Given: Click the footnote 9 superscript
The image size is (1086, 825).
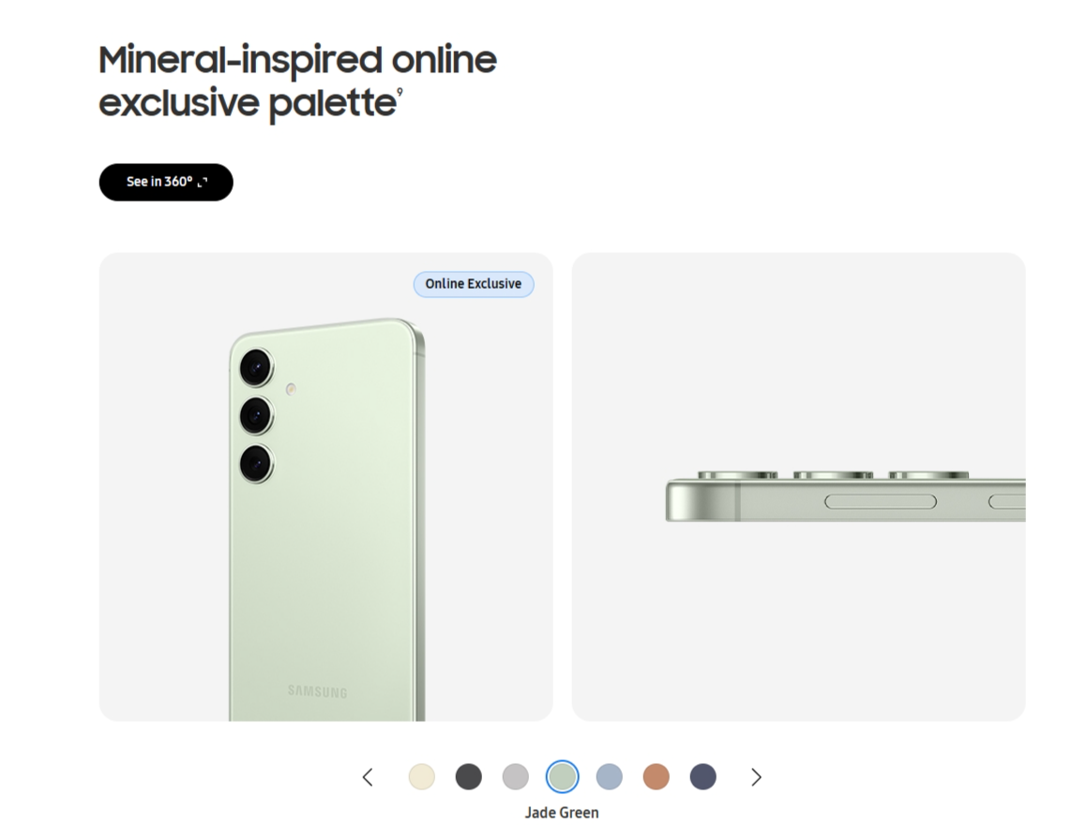Looking at the screenshot, I should [400, 93].
